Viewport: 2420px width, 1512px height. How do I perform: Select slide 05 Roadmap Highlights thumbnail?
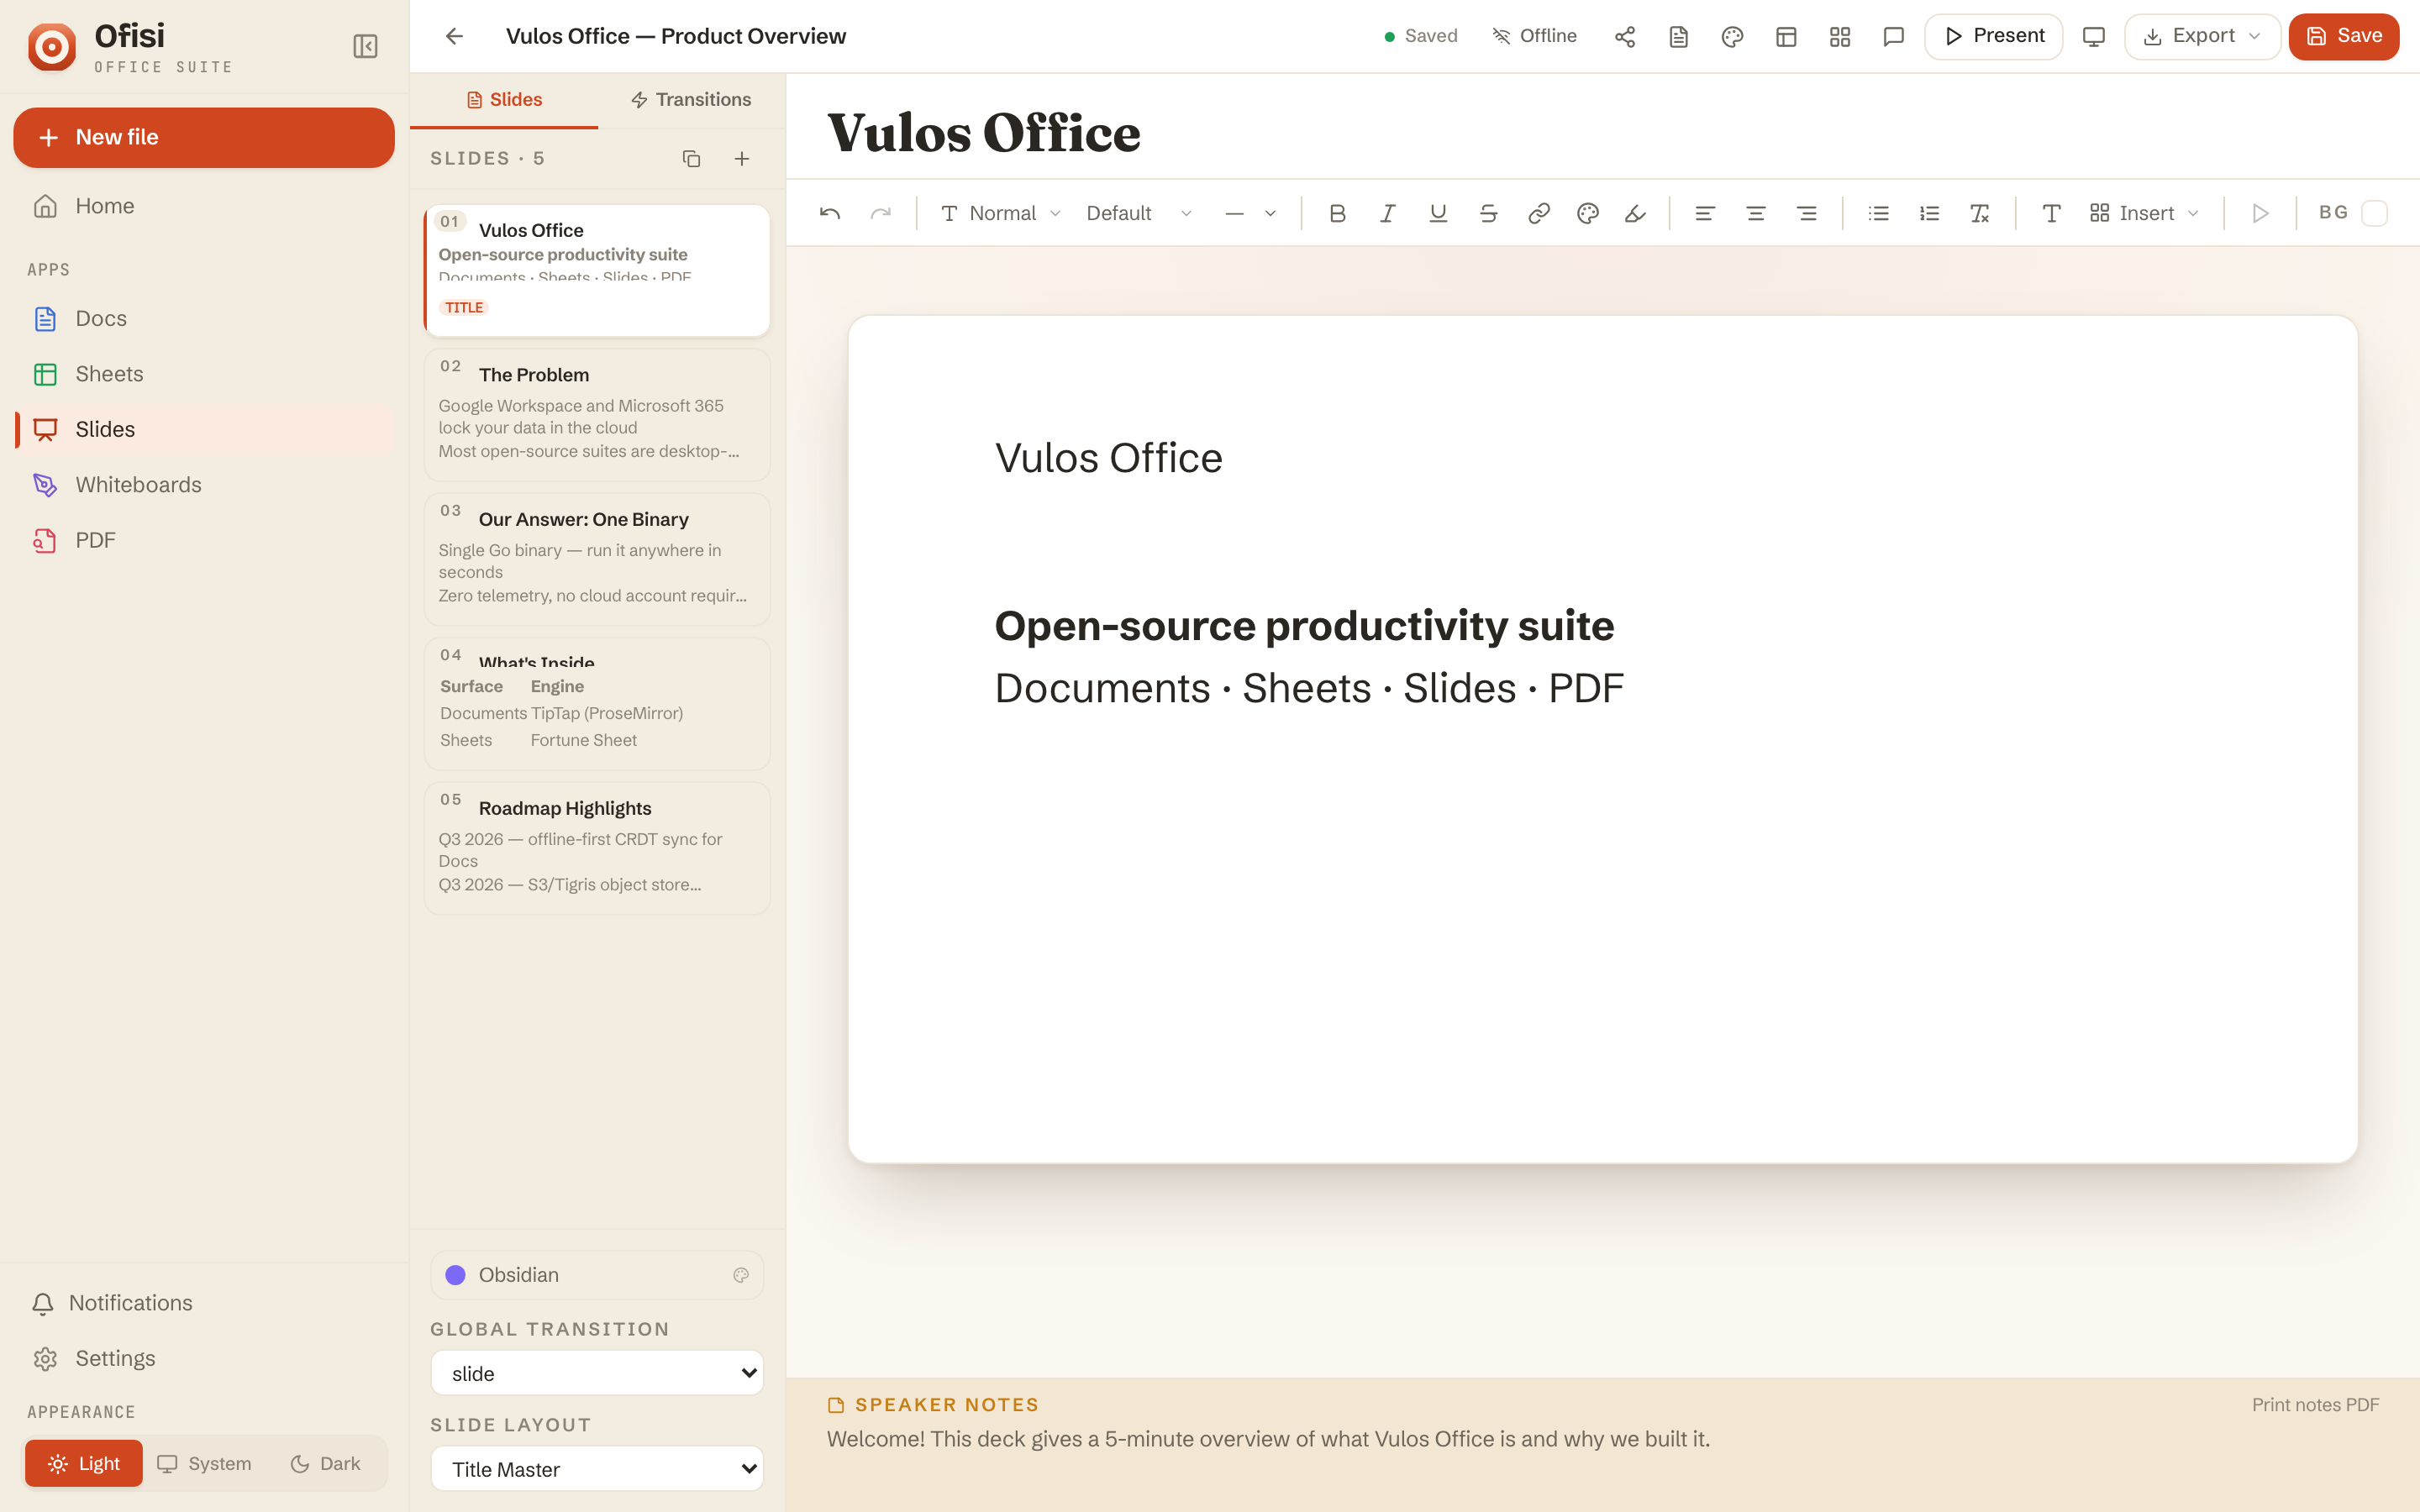click(x=597, y=848)
